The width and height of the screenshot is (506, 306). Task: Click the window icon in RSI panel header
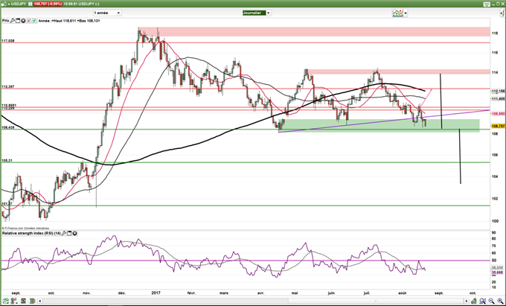[69, 233]
